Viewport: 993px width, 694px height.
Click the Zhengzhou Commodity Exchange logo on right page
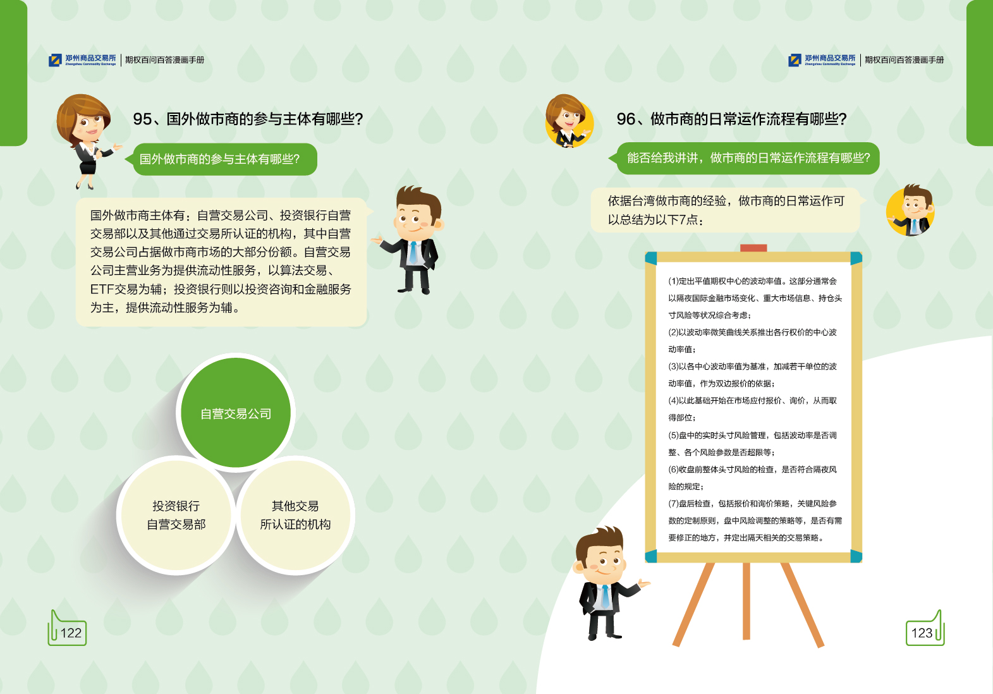point(822,60)
